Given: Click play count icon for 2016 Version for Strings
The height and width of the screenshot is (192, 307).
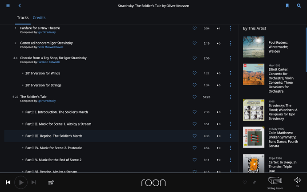Looking at the screenshot, I should 218,85.
